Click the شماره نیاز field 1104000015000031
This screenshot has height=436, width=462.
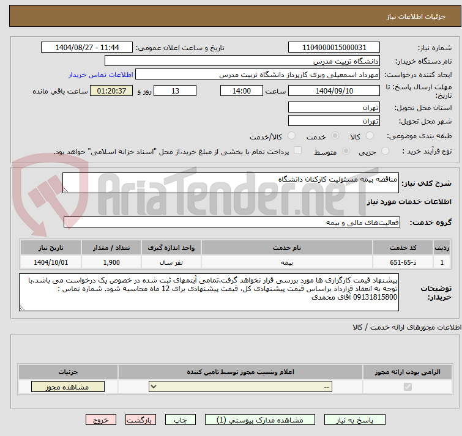click(x=334, y=48)
